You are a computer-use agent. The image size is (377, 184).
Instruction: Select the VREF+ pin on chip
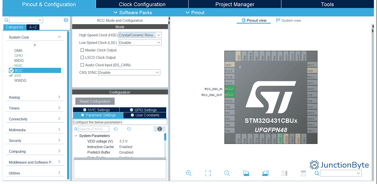tap(280, 139)
